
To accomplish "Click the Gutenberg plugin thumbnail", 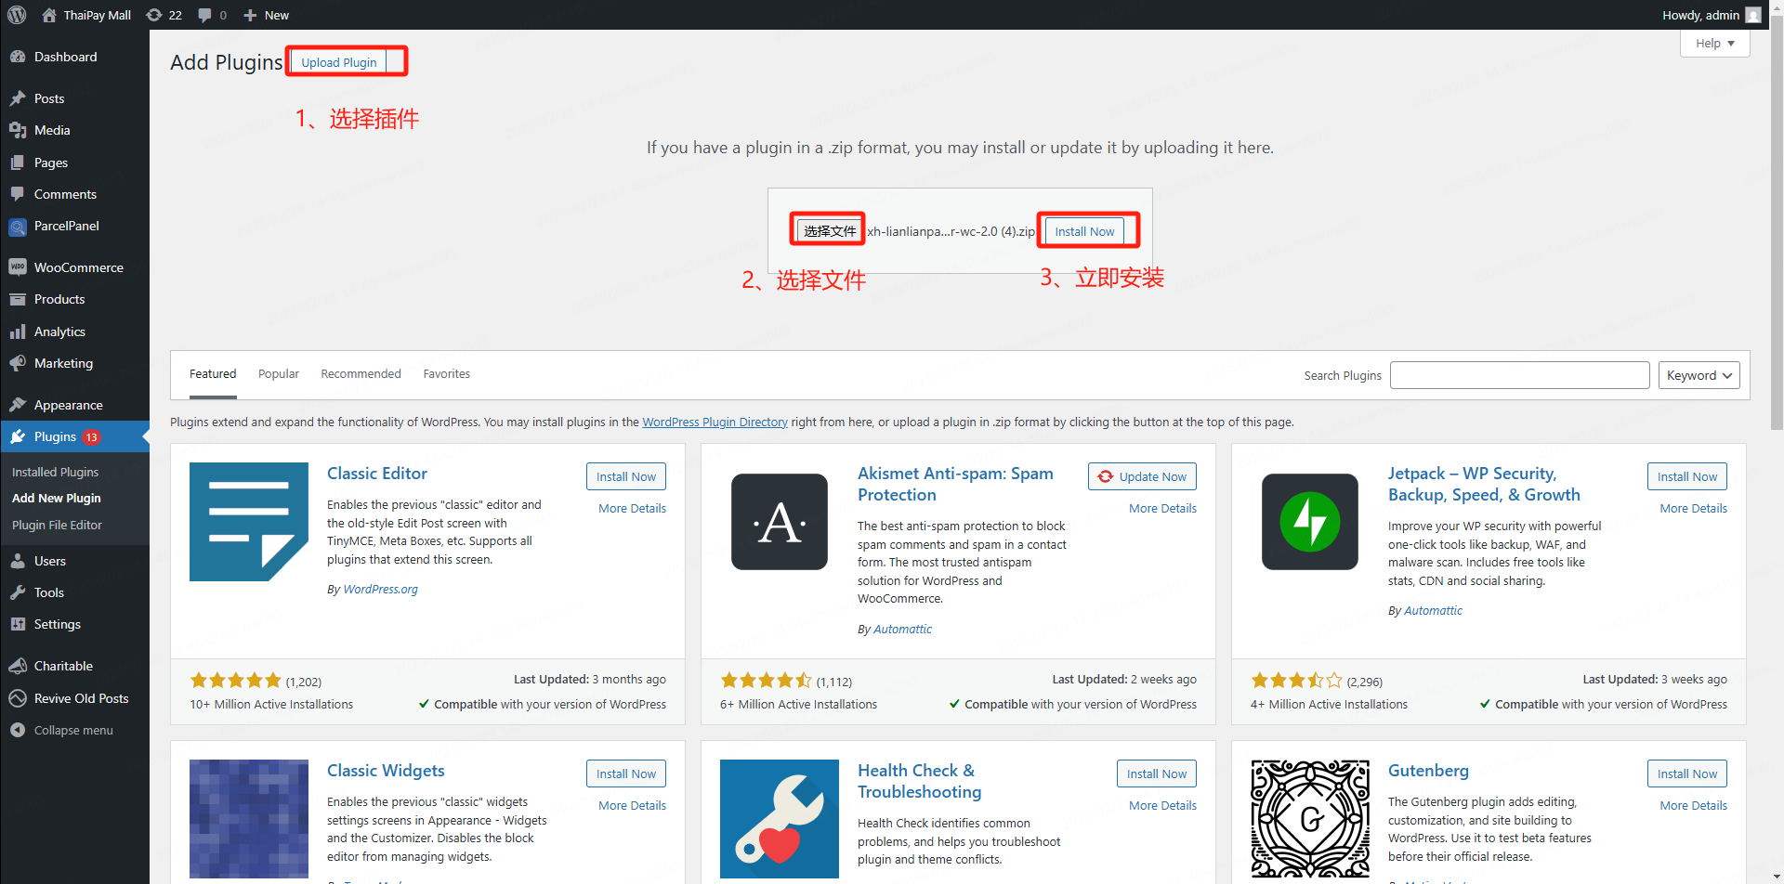I will [x=1310, y=819].
